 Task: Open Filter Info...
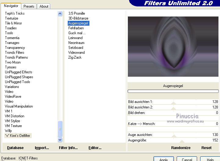(x=68, y=148)
